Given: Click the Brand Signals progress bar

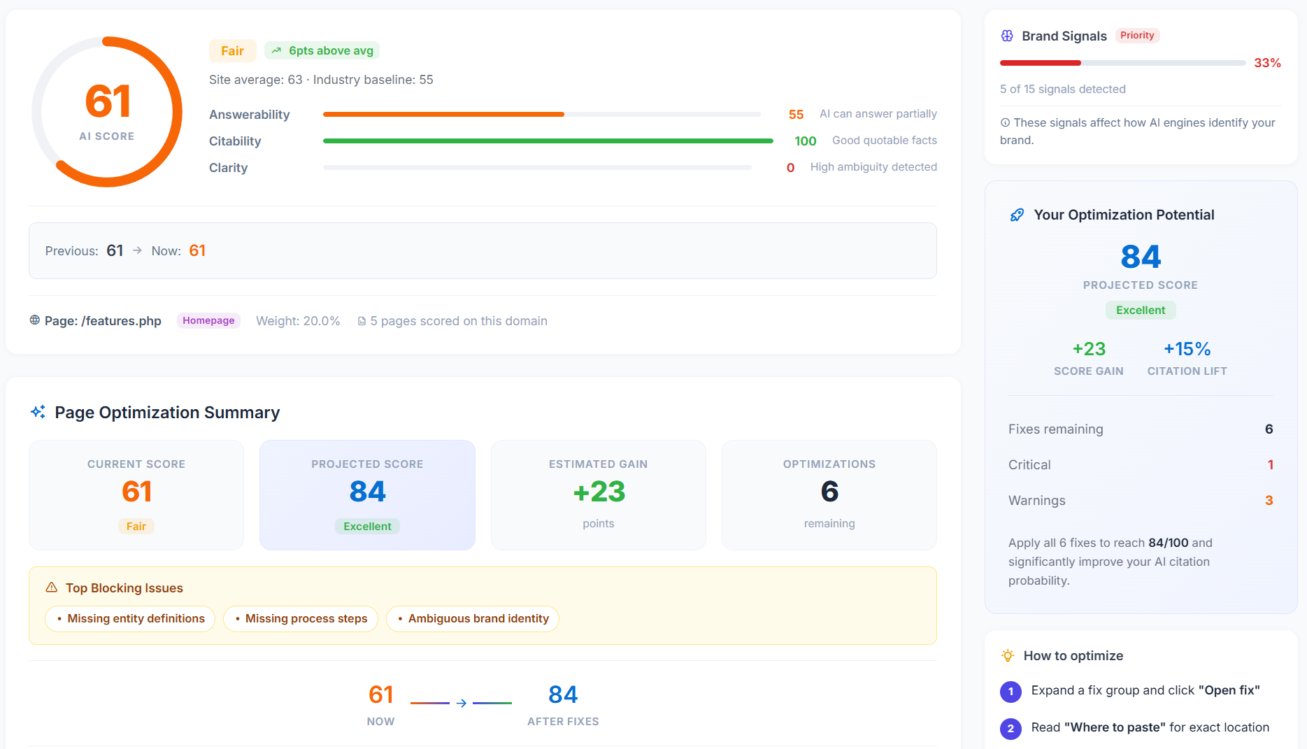Looking at the screenshot, I should coord(1122,62).
